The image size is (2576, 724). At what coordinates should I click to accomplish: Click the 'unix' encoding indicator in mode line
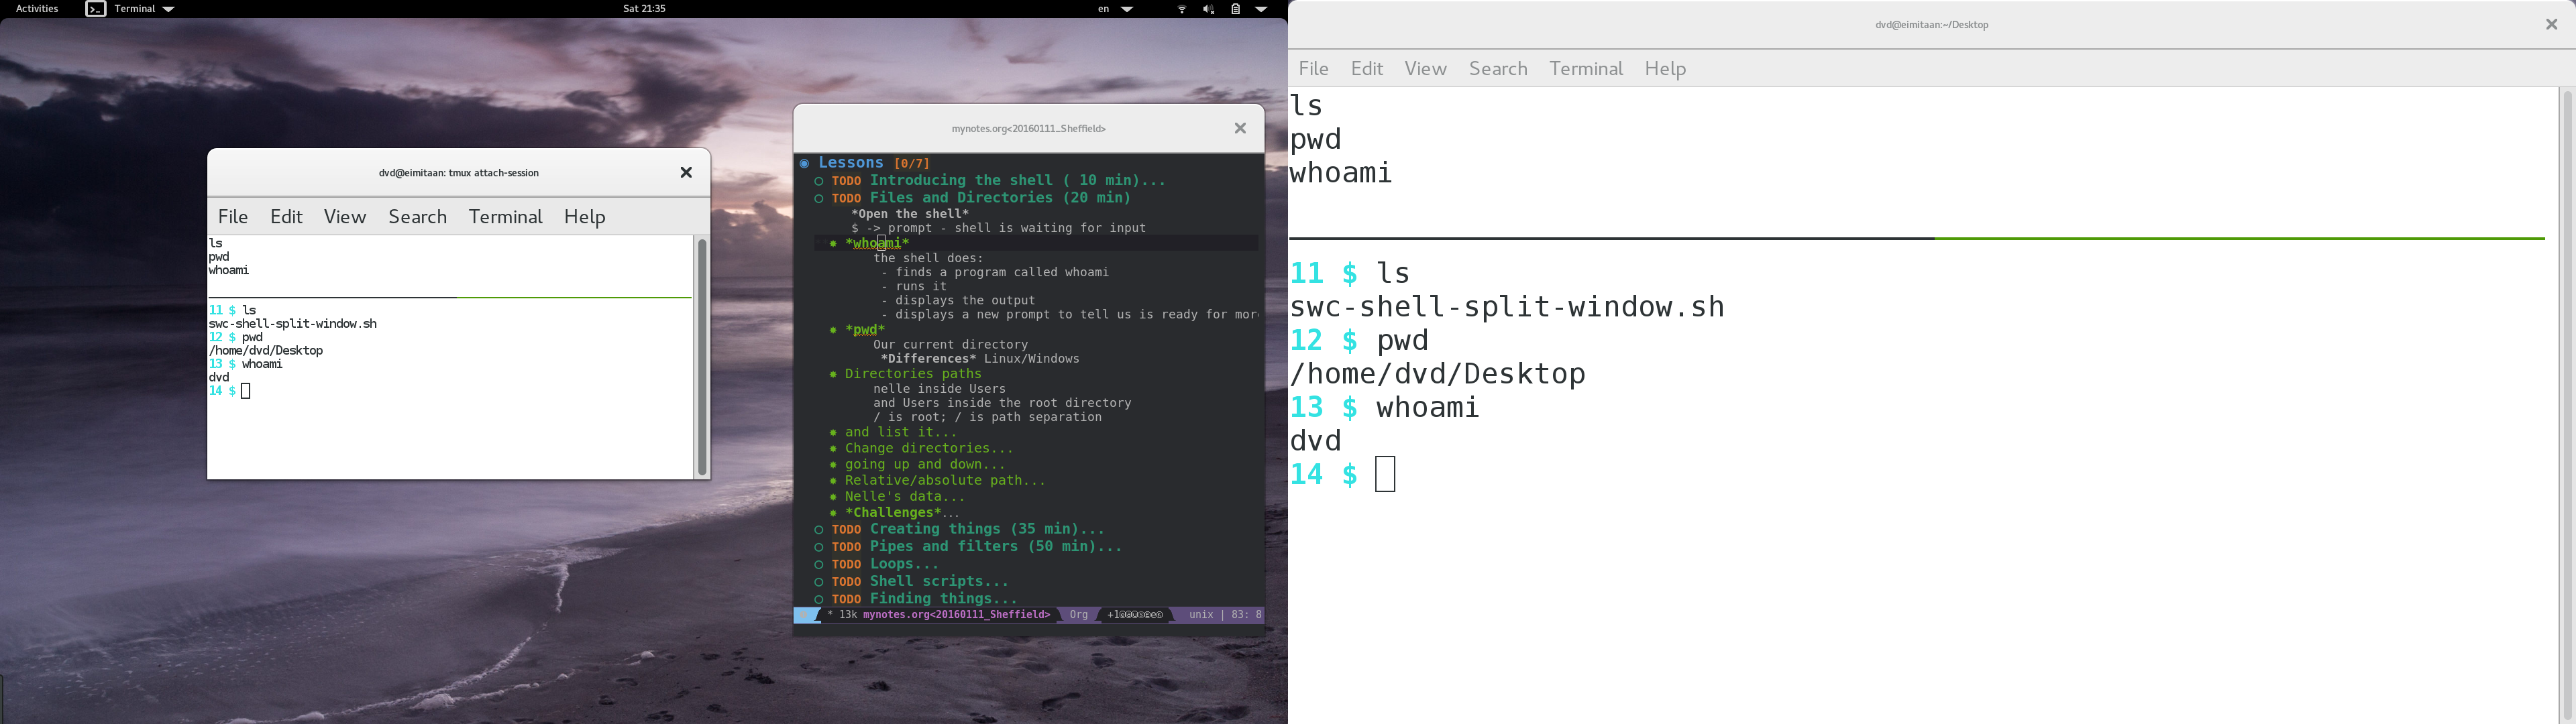tap(1201, 615)
